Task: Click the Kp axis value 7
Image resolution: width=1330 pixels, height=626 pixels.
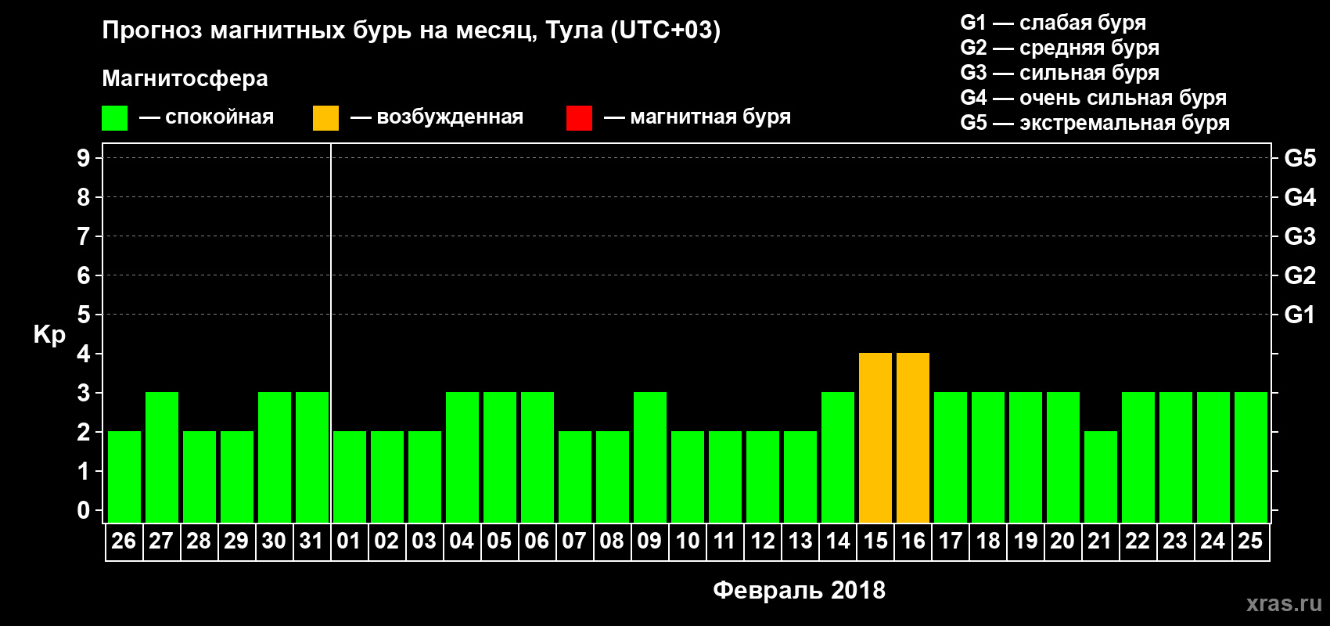Action: click(x=84, y=236)
